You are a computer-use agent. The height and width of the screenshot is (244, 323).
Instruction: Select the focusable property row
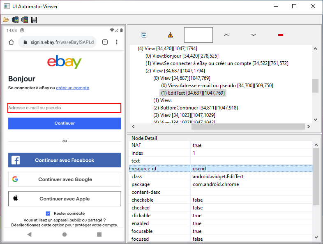coord(221,231)
